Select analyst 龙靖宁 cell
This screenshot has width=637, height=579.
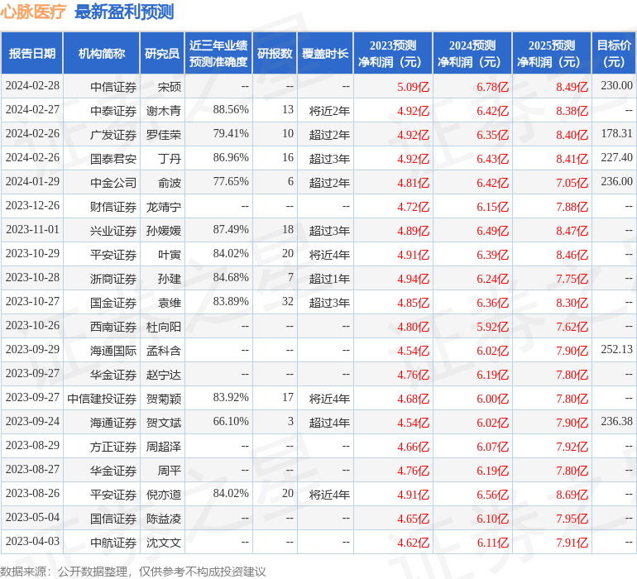[x=164, y=207]
